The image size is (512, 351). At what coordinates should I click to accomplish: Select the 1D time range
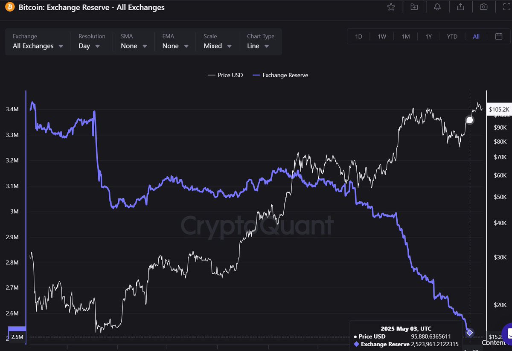tap(359, 37)
